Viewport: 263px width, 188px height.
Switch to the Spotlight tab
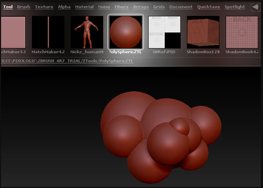click(x=235, y=7)
